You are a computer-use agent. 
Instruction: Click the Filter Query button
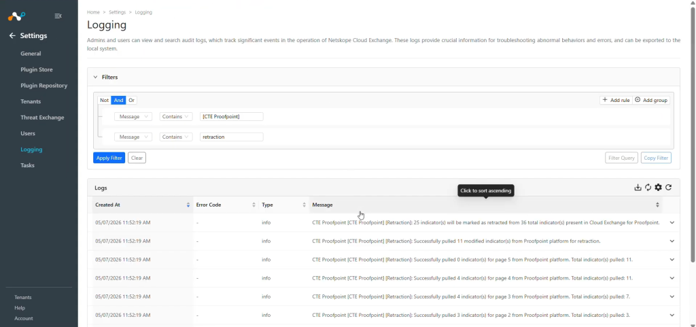click(x=621, y=158)
